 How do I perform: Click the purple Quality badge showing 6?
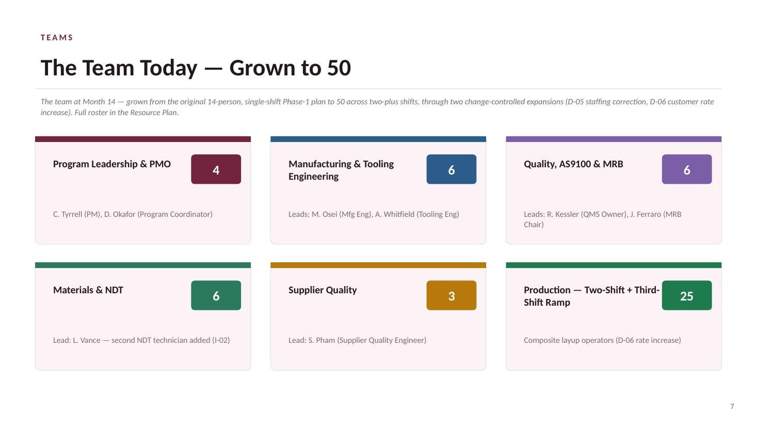coord(687,169)
